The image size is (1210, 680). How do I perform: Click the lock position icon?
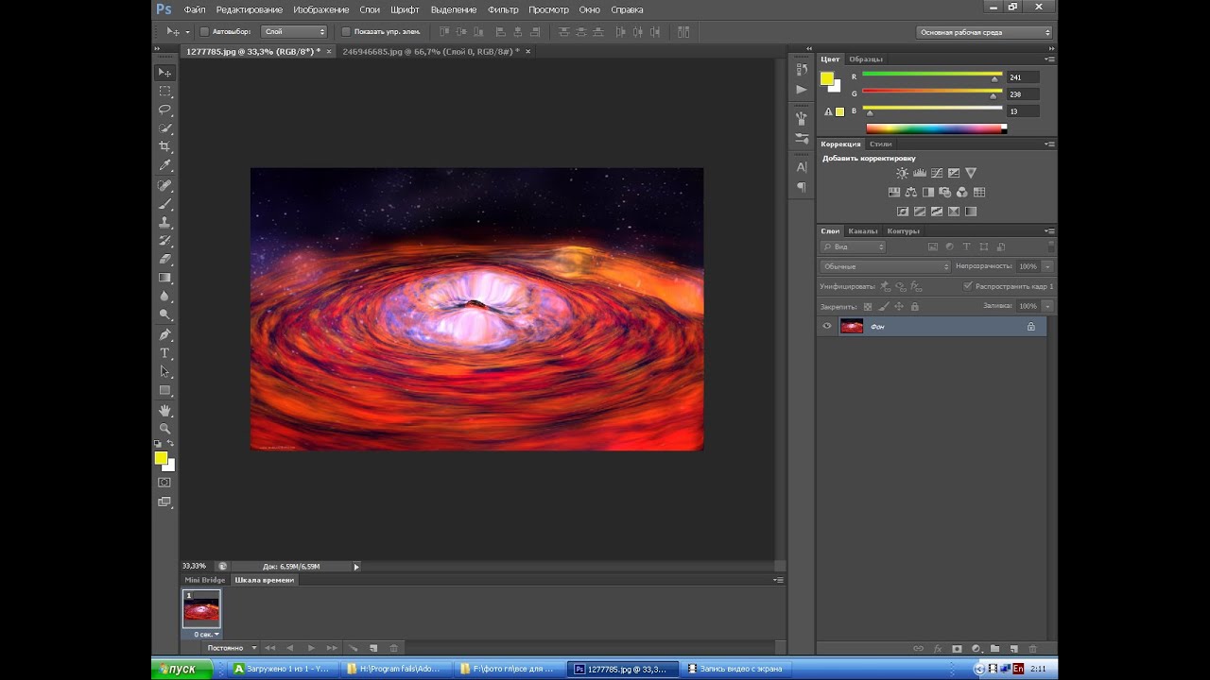click(899, 306)
